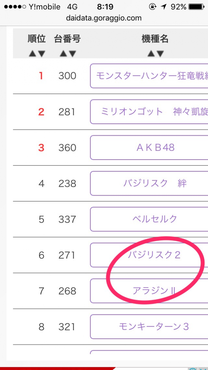Open ミリオンゴット 神々凱旋 machine entry
208x370 pixels.
click(x=149, y=112)
